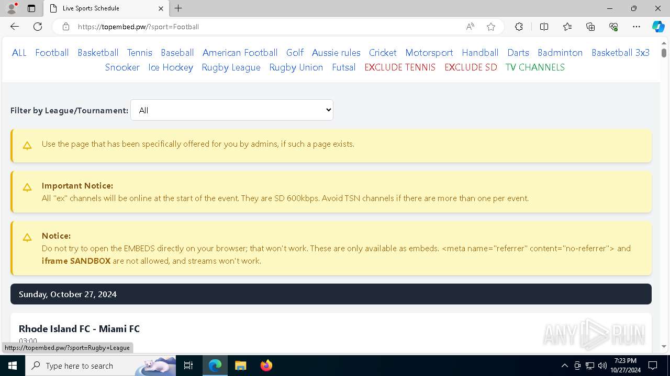Filter by Baseball sport

pos(177,53)
